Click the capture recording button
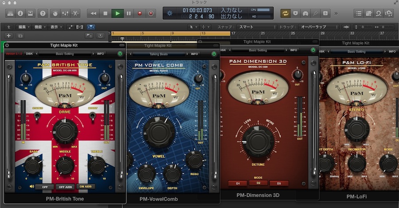The image size is (399, 208). click(x=151, y=13)
